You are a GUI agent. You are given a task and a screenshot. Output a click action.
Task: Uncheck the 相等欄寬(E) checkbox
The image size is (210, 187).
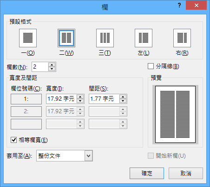[x=14, y=140]
